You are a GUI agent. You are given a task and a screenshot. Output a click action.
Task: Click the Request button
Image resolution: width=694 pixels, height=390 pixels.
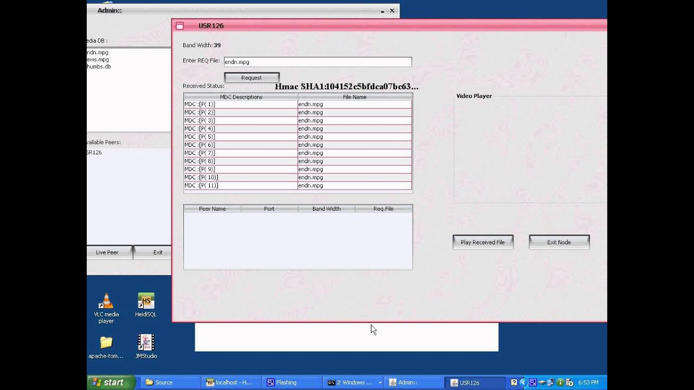coord(252,77)
